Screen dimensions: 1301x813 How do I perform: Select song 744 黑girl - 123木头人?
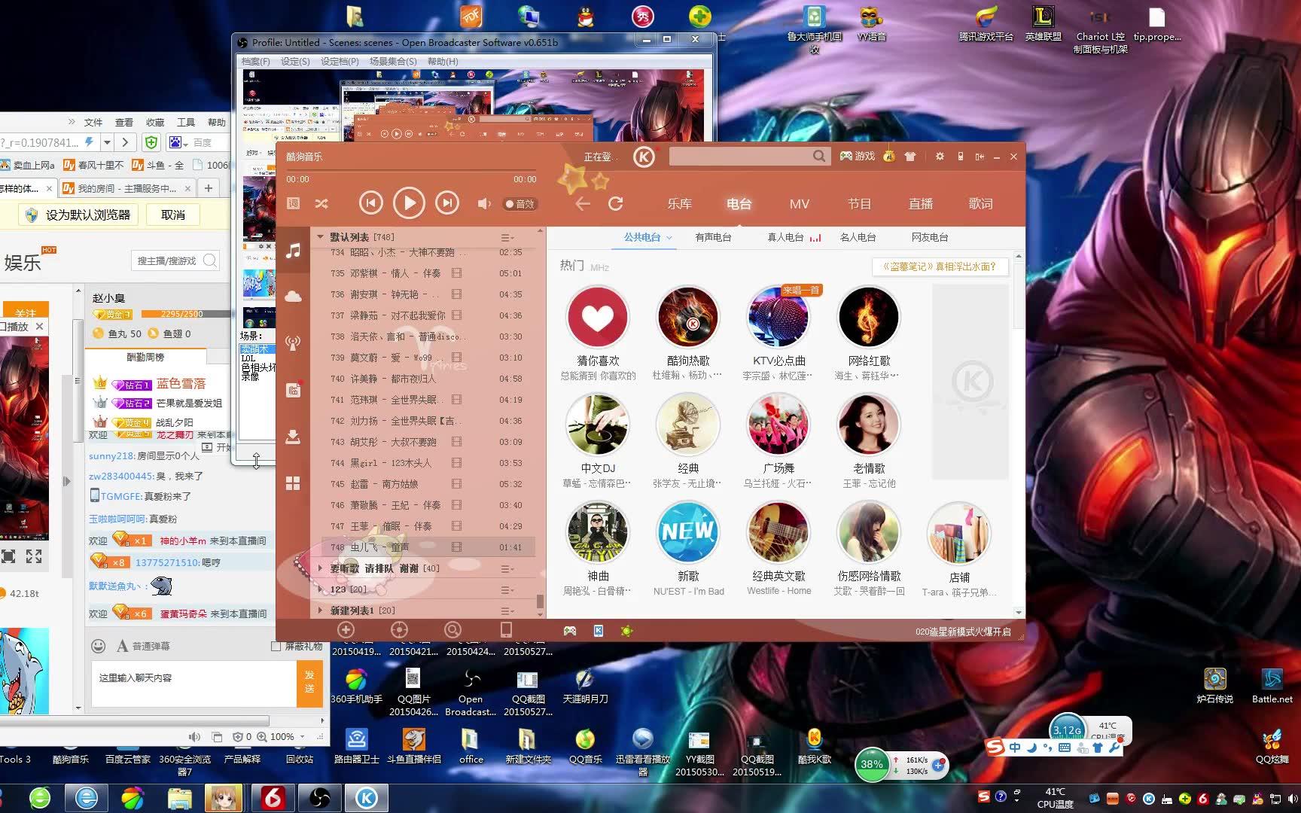tap(427, 463)
